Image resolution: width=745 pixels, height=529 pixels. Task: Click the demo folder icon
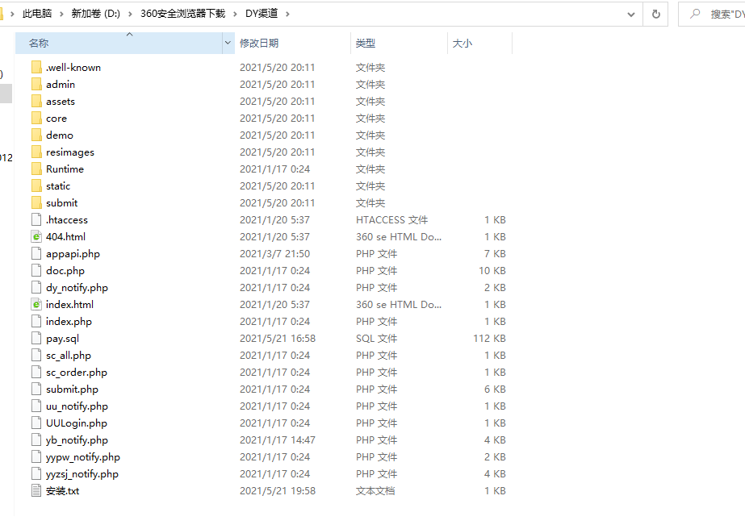point(36,135)
